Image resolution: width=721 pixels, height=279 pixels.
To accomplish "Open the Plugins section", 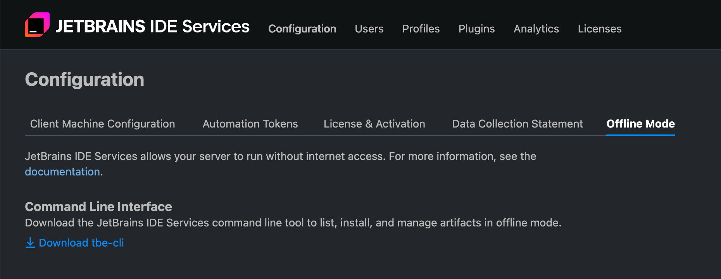I will [x=476, y=29].
